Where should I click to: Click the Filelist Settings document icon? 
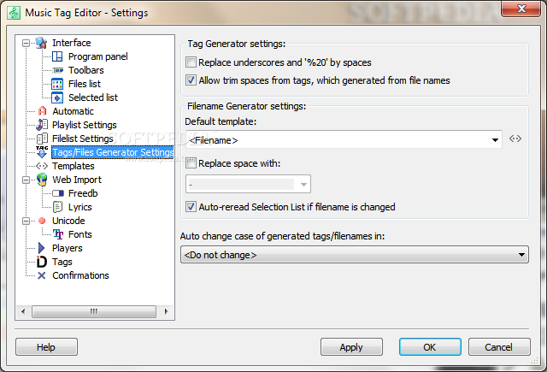[x=42, y=139]
